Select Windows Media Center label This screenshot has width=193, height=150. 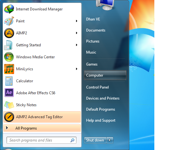35,57
